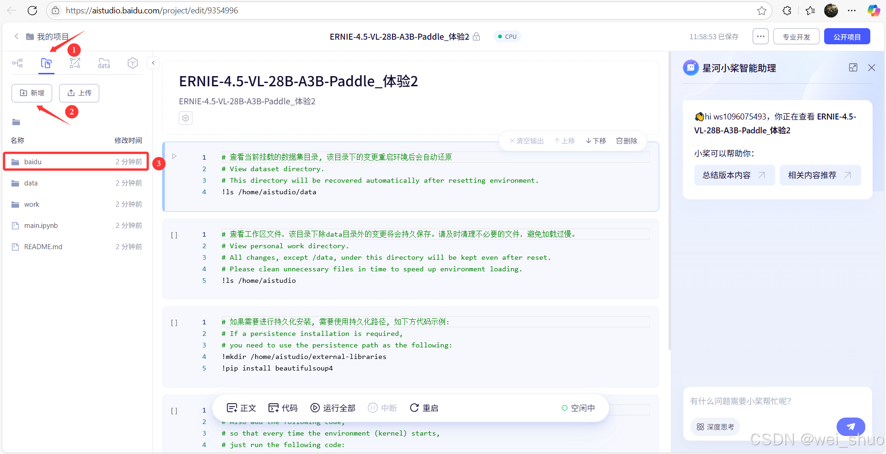
Task: Switch to the file browser sidebar tab
Action: [46, 63]
